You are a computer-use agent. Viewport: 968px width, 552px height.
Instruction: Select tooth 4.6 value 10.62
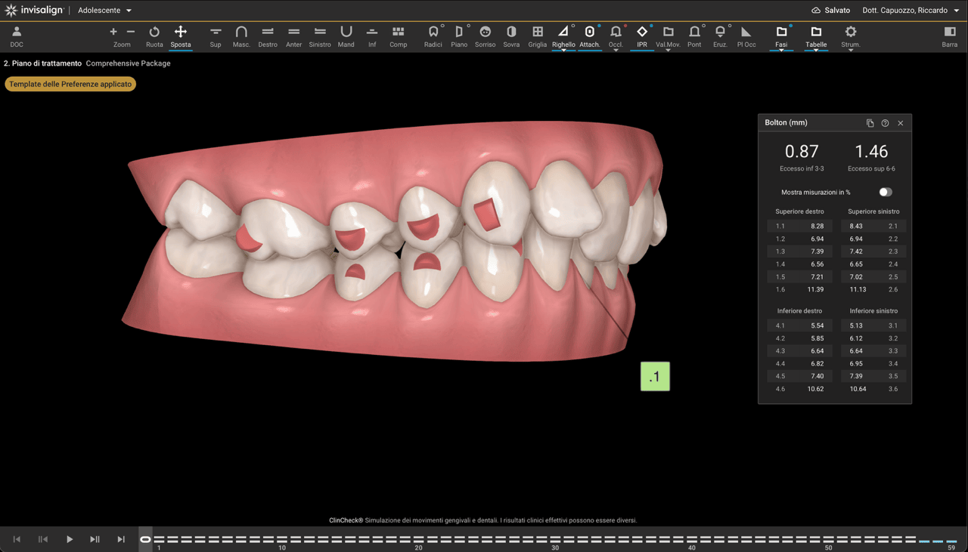815,389
